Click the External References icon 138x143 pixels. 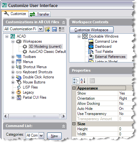pos(91,57)
